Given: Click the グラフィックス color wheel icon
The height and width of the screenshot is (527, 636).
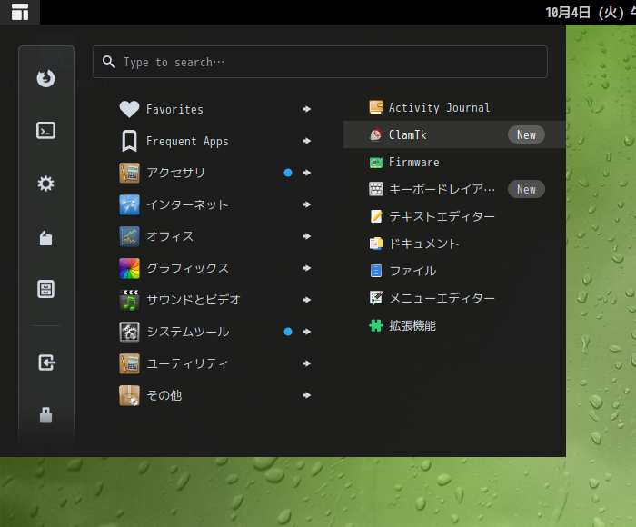Looking at the screenshot, I should coord(129,268).
